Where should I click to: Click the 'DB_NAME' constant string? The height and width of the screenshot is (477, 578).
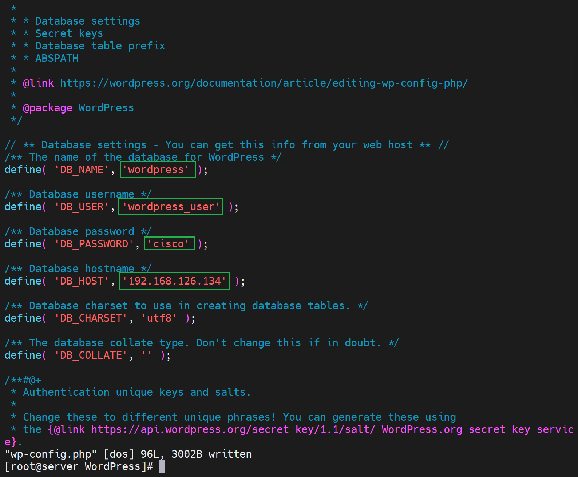click(82, 170)
